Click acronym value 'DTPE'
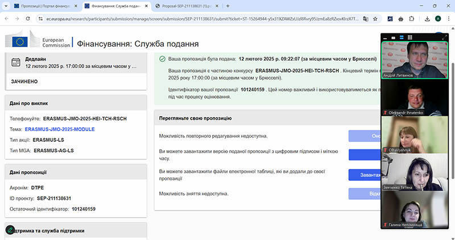 click(x=38, y=188)
